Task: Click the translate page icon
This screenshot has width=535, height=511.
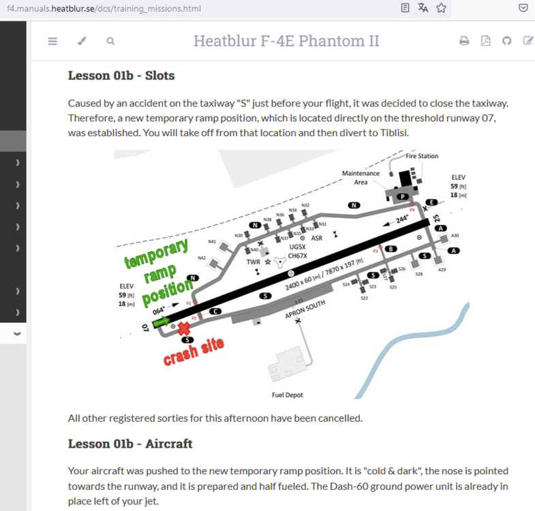Action: 423,8
